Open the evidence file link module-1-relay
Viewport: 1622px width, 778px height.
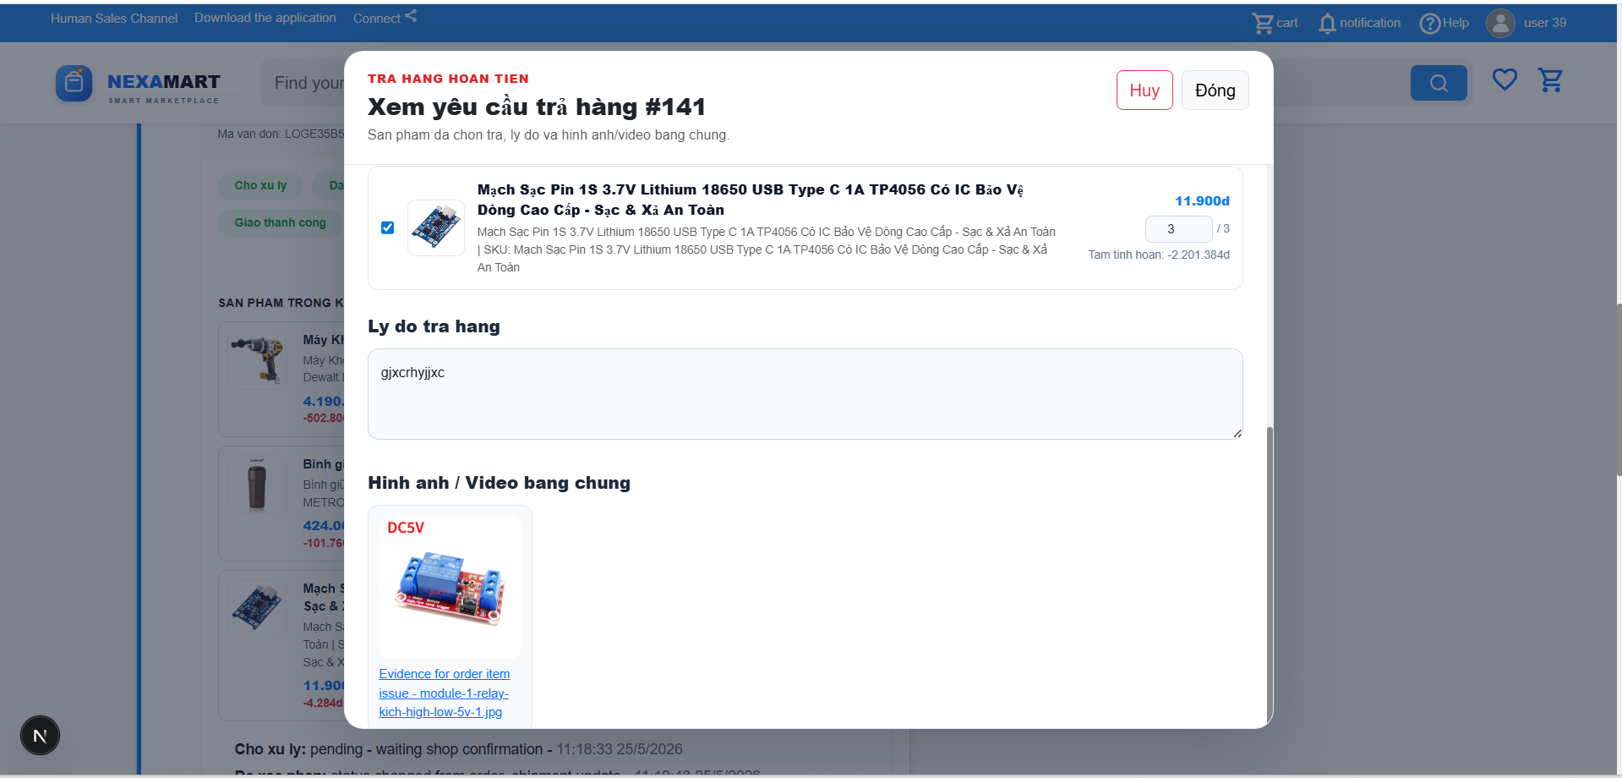[445, 693]
